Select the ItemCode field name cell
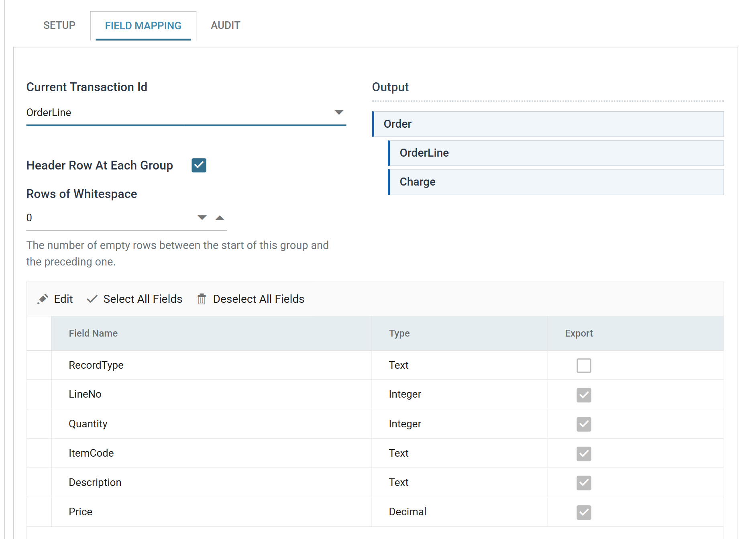 [211, 453]
